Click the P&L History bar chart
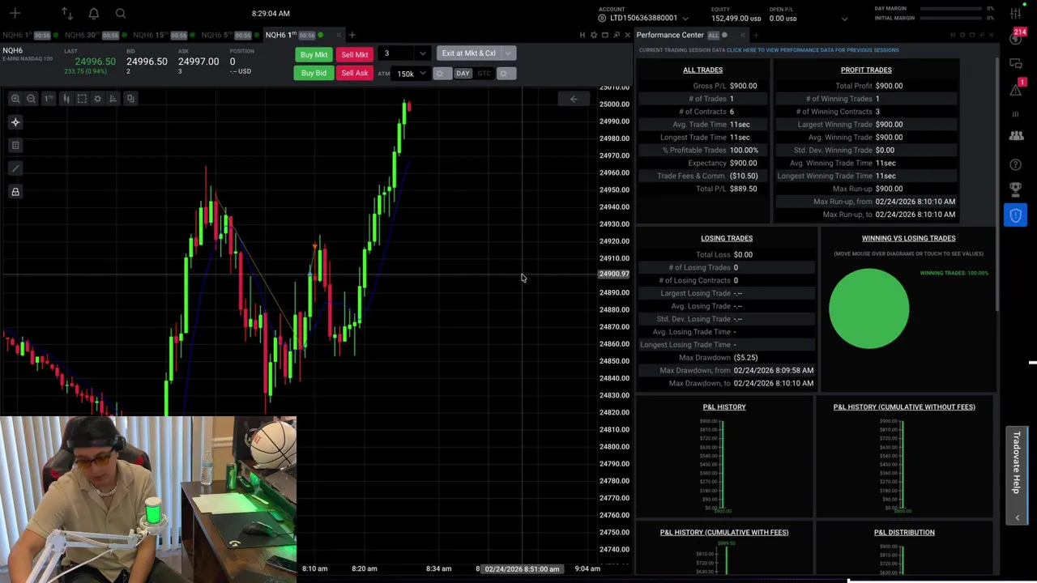This screenshot has width=1037, height=583. click(x=723, y=466)
